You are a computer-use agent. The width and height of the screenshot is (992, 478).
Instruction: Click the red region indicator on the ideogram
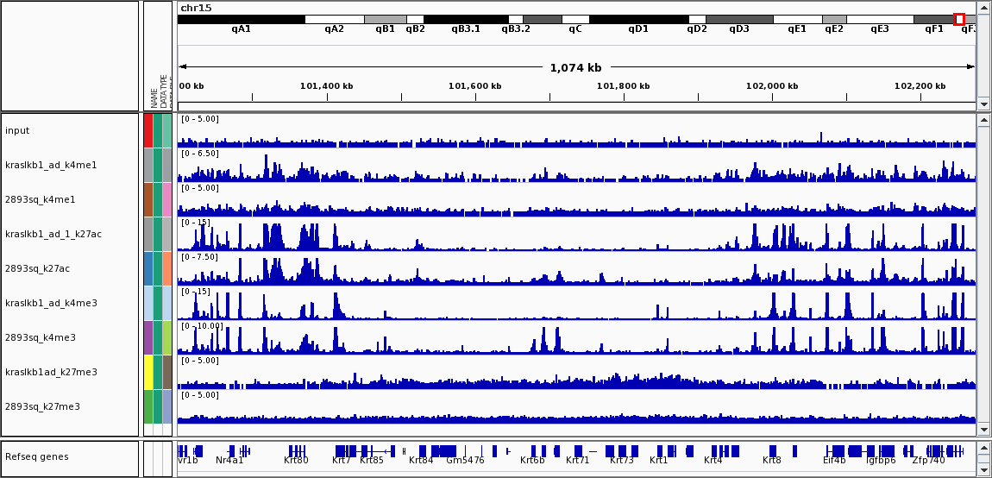tap(959, 19)
